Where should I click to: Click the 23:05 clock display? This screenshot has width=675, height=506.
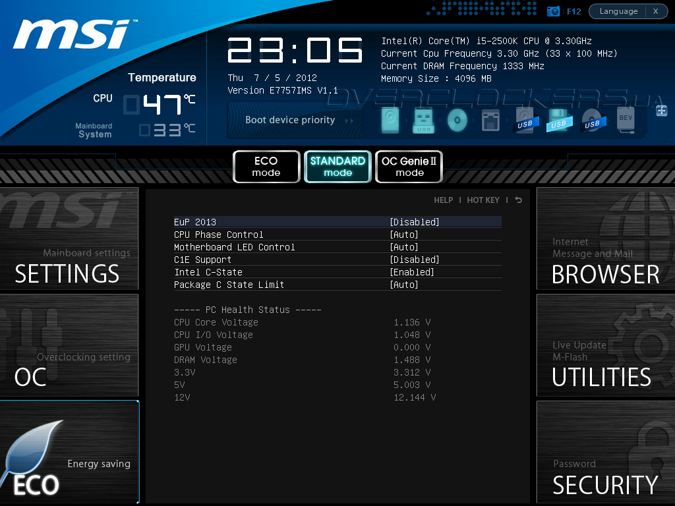click(295, 50)
